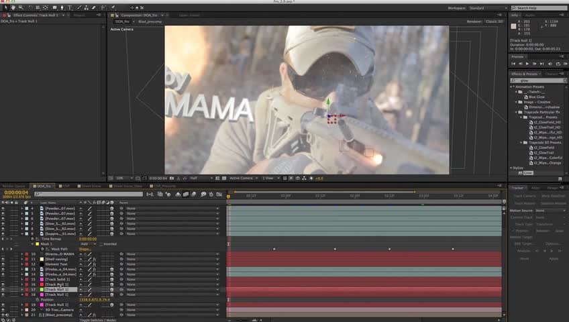569x322 pixels.
Task: Open the Composition Mini-Flowchart in timeline
Action: (150, 195)
